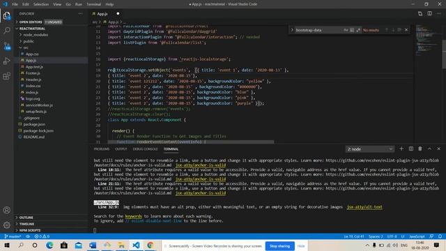Open editor More Actions ellipsis
The width and height of the screenshot is (446, 251).
tap(439, 14)
